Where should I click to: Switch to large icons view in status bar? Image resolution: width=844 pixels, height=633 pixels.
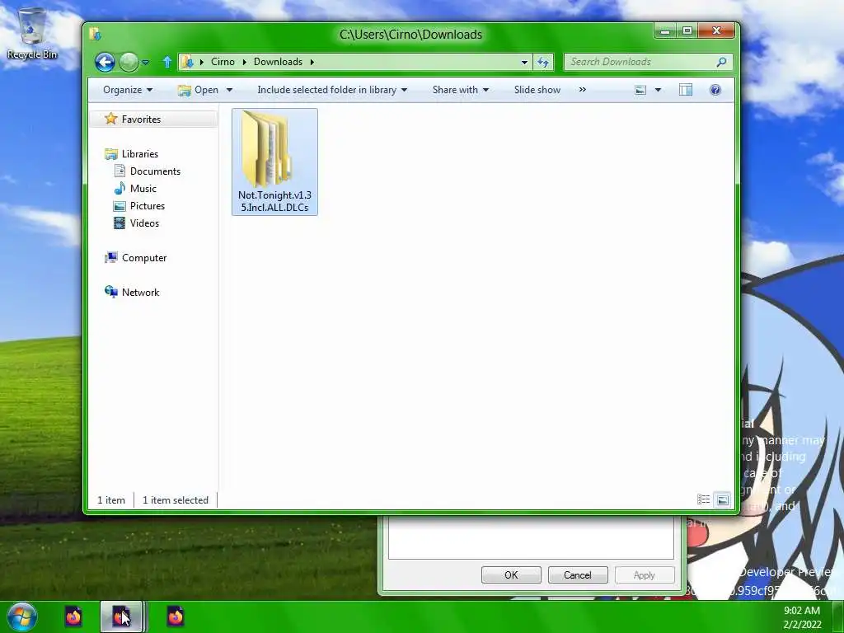(722, 500)
